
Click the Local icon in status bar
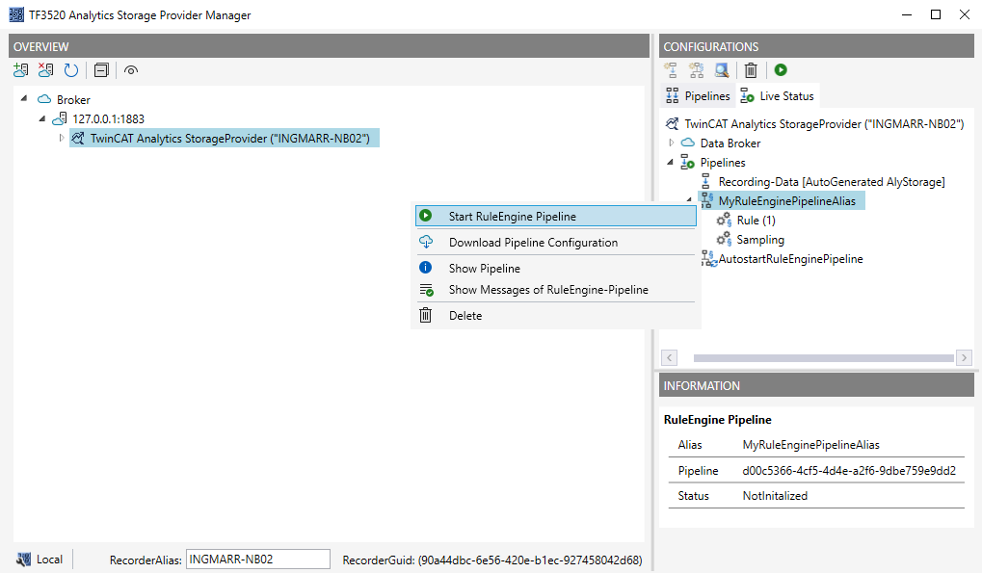point(24,560)
